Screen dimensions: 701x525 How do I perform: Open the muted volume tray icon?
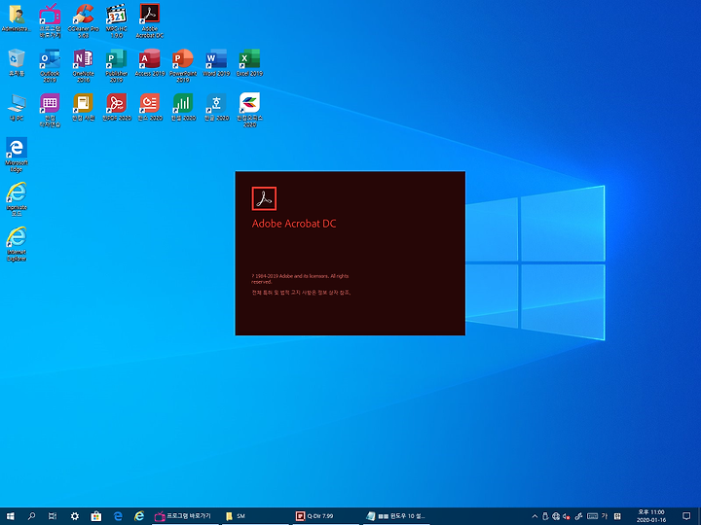pos(567,516)
